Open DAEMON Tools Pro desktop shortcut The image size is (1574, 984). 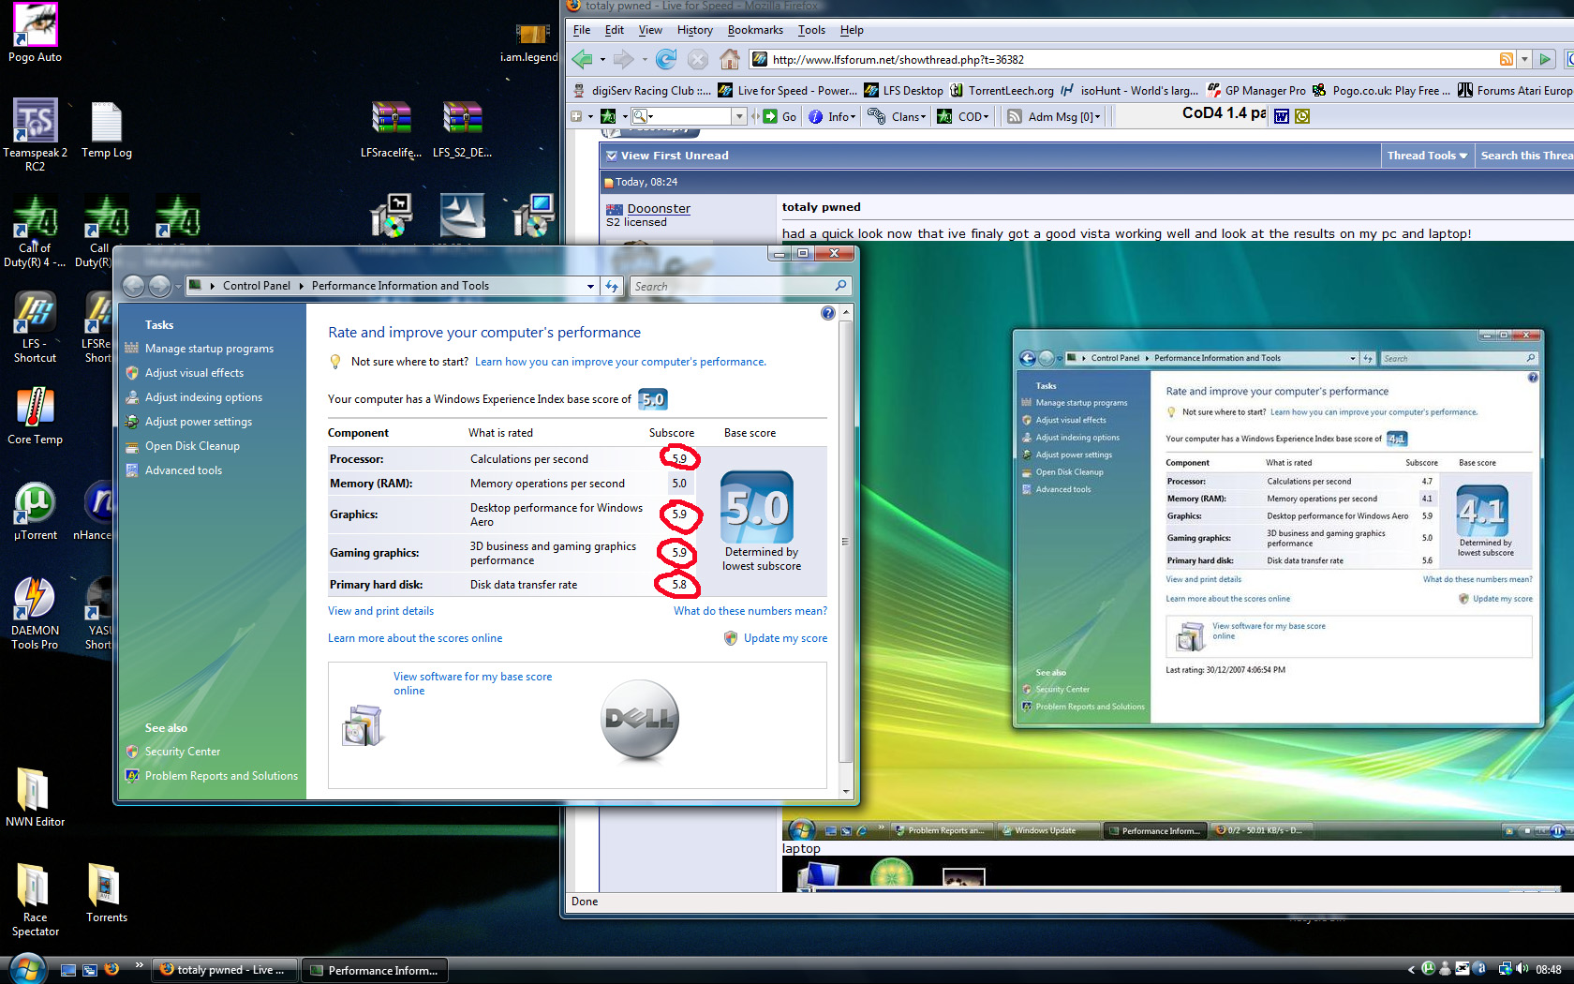[35, 613]
